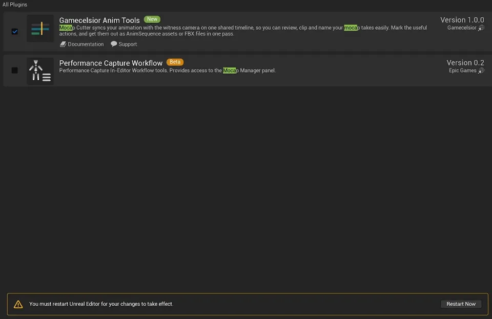
Task: Open the Gamecelsior Documentation link
Action: pos(81,44)
